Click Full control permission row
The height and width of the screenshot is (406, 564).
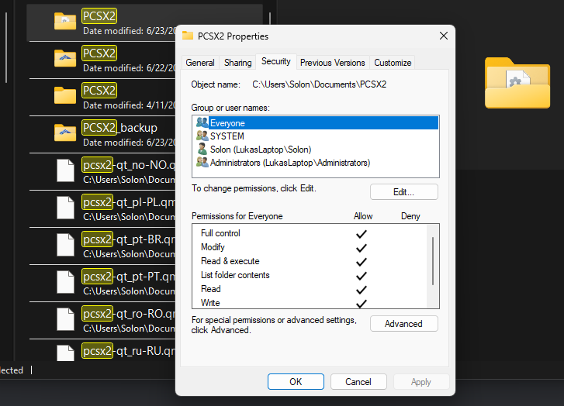(x=310, y=233)
